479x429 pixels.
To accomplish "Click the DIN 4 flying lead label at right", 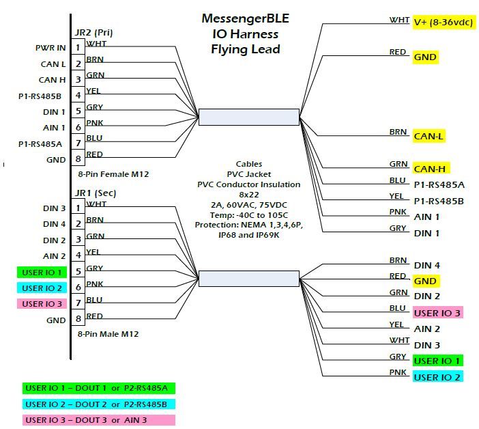I will click(426, 266).
